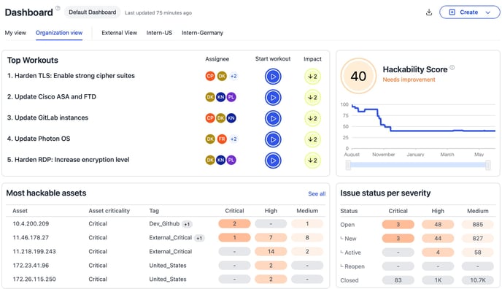The width and height of the screenshot is (502, 289).
Task: Click the Asset criticality column header
Action: [x=109, y=211]
